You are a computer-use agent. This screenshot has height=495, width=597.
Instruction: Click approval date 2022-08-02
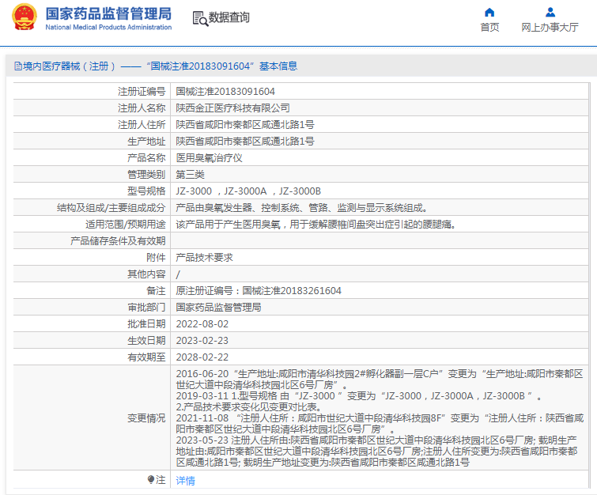click(x=202, y=324)
